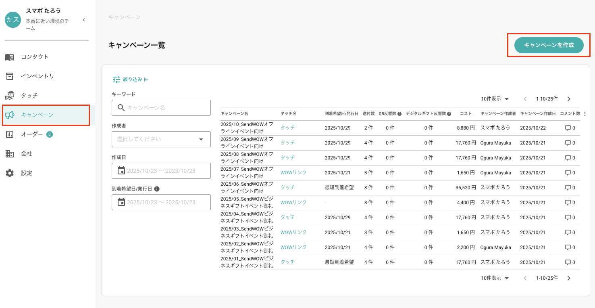The width and height of the screenshot is (595, 308).
Task: Click the 35,520 円 cost cell
Action: click(466, 188)
